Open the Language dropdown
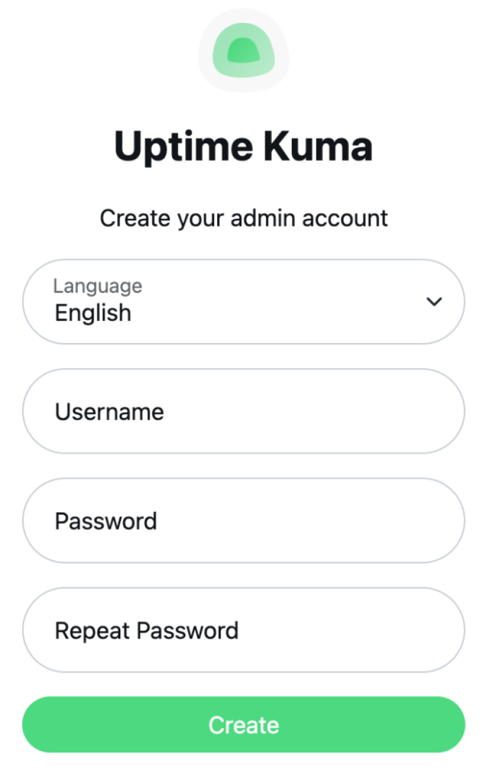The image size is (486, 780). point(243,301)
